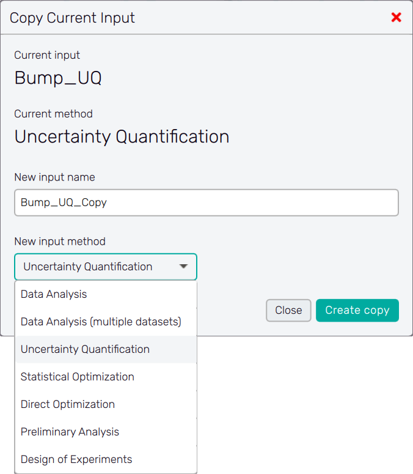This screenshot has height=474, width=413.
Task: Select the highlighted Uncertainty Quantification list option
Action: point(85,349)
